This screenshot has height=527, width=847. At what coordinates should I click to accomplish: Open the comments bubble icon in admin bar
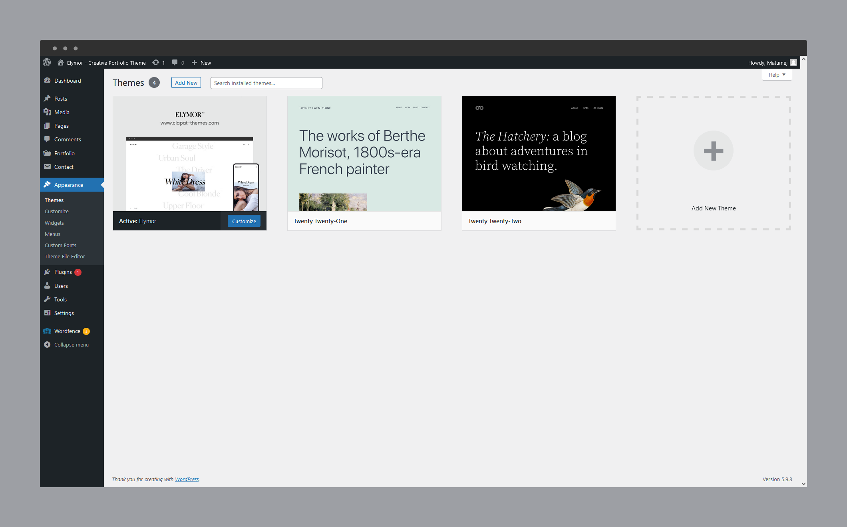click(x=175, y=62)
